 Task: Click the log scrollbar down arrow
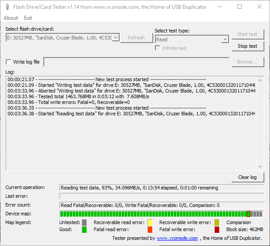point(260,167)
